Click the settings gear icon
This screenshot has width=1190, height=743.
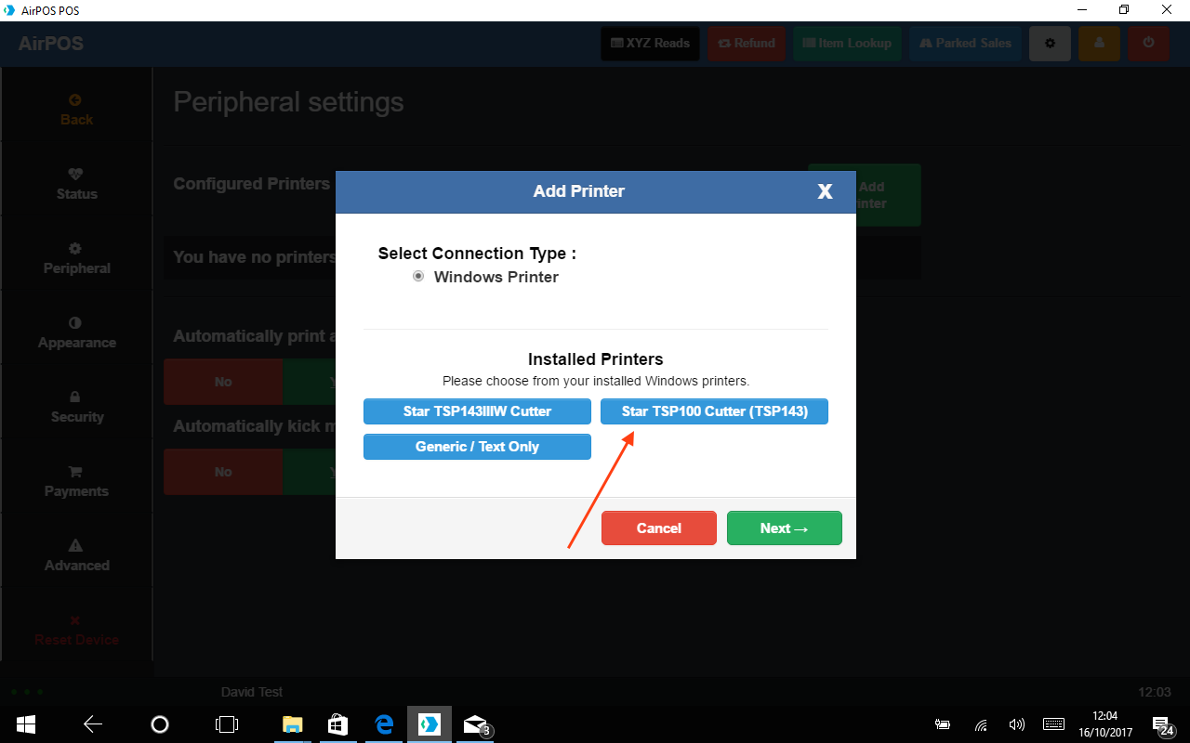click(x=1051, y=43)
